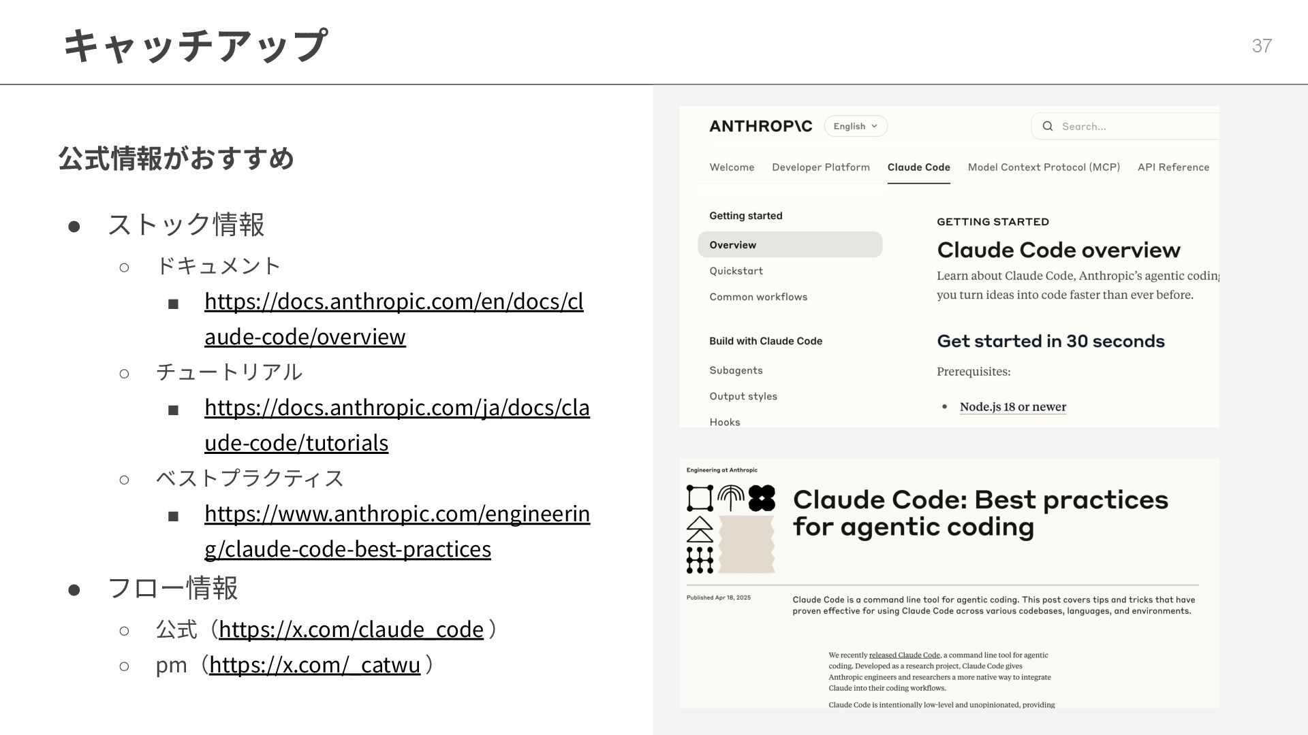Click the ストック情報 bullet

point(186,224)
